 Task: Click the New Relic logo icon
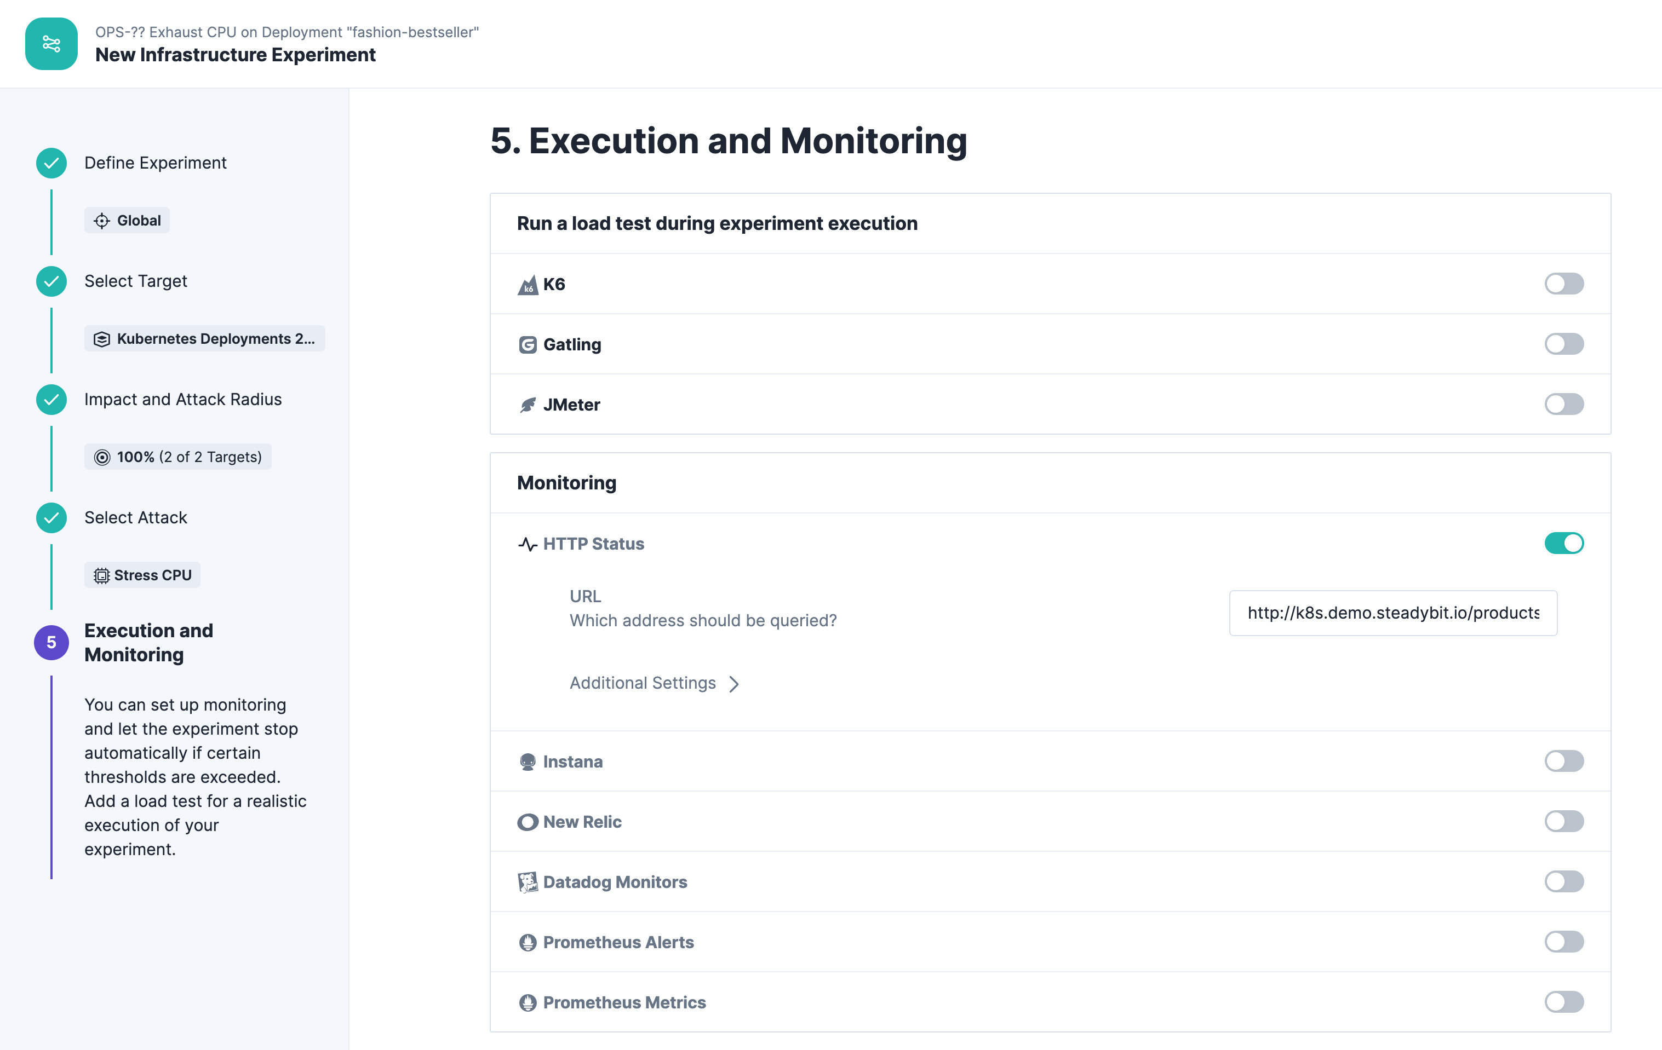pyautogui.click(x=528, y=822)
